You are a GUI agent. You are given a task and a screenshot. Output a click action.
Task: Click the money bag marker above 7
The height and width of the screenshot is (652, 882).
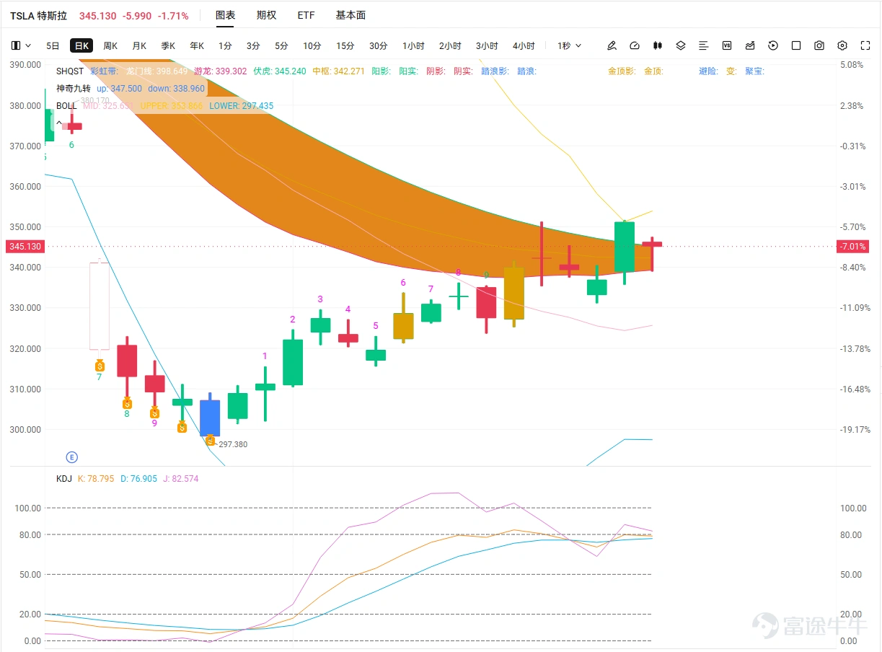100,366
